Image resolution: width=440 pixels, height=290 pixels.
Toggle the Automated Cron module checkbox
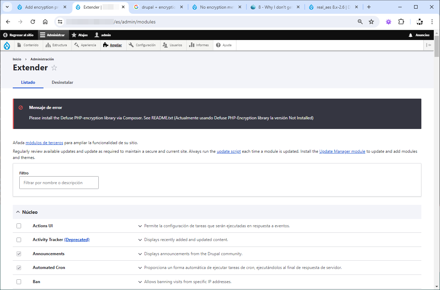[x=19, y=268]
